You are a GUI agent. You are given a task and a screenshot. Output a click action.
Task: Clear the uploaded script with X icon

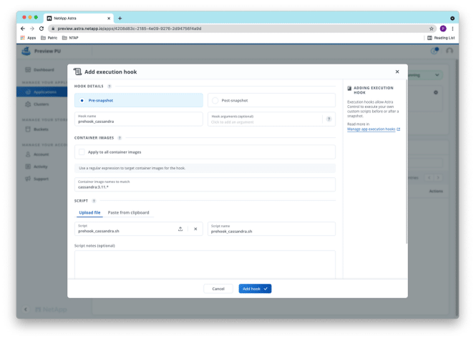(x=195, y=229)
